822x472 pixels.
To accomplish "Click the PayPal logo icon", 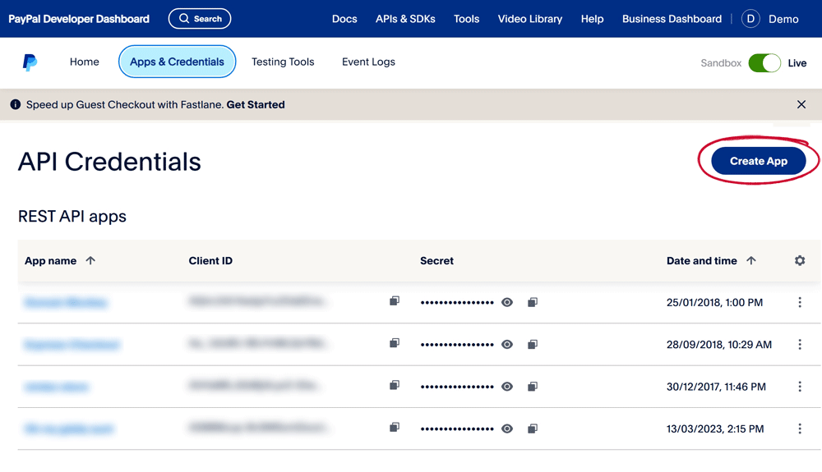I will 30,62.
